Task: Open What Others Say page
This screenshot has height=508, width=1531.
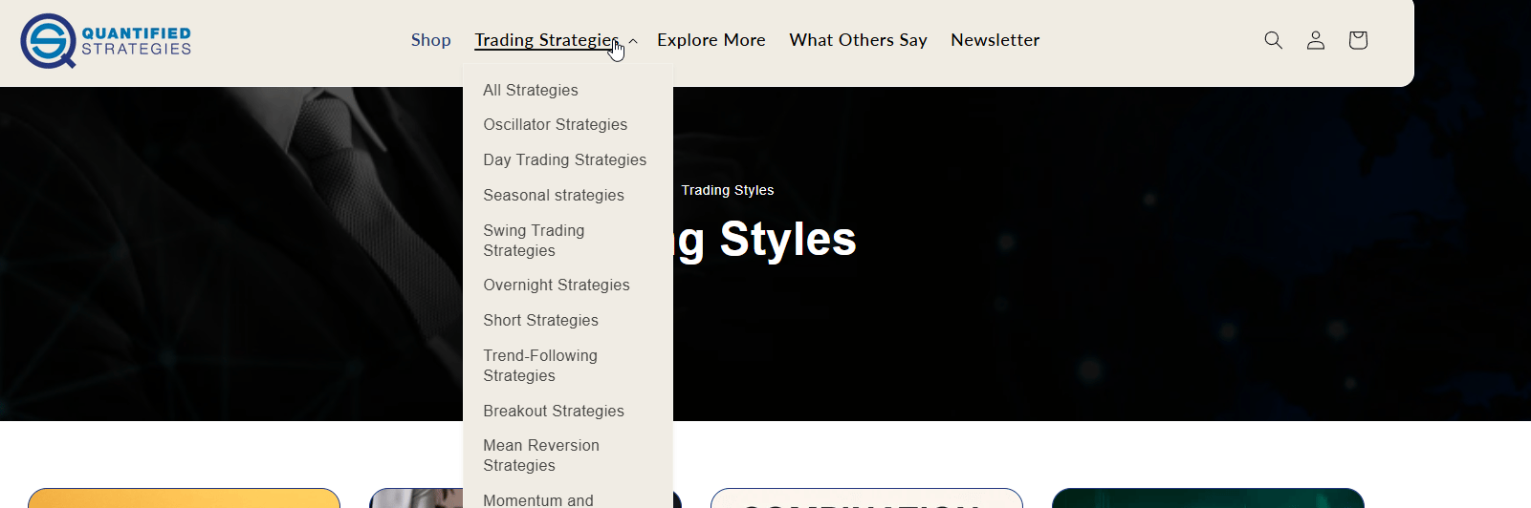Action: (858, 40)
